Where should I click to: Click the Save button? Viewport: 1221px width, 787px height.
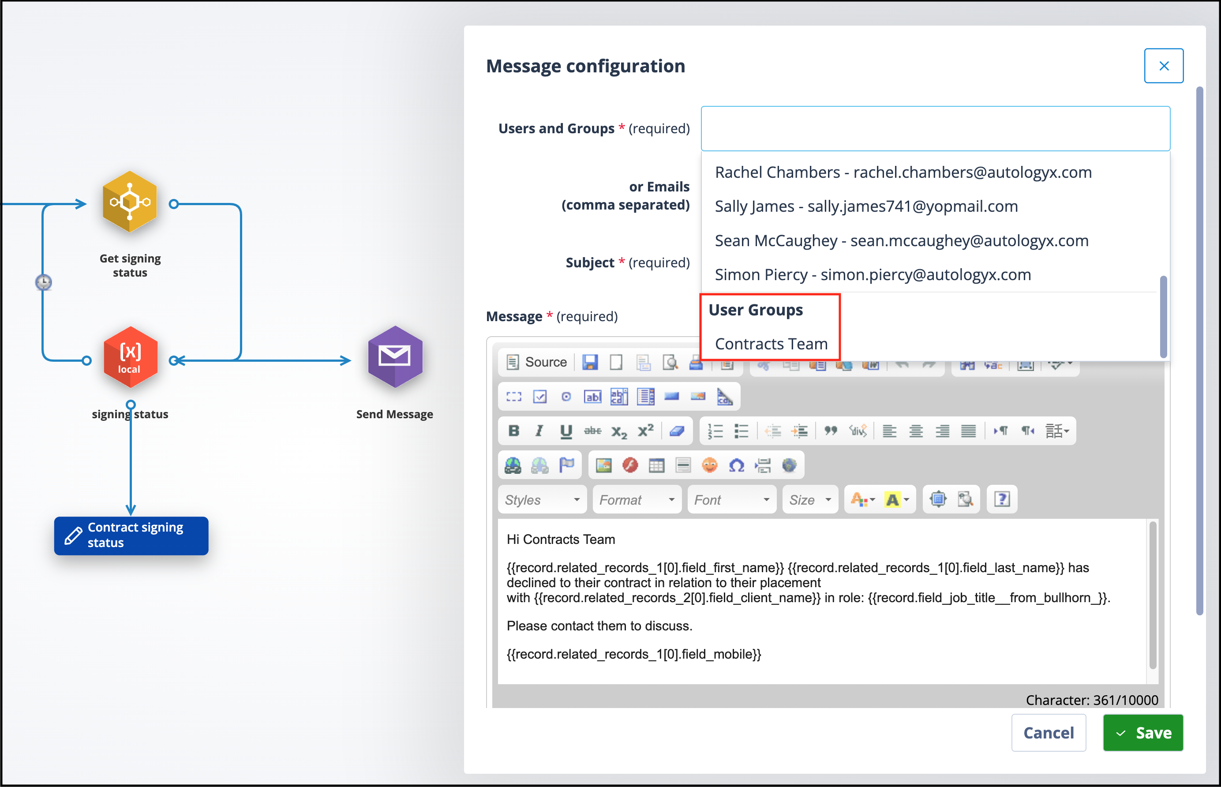[x=1143, y=732]
